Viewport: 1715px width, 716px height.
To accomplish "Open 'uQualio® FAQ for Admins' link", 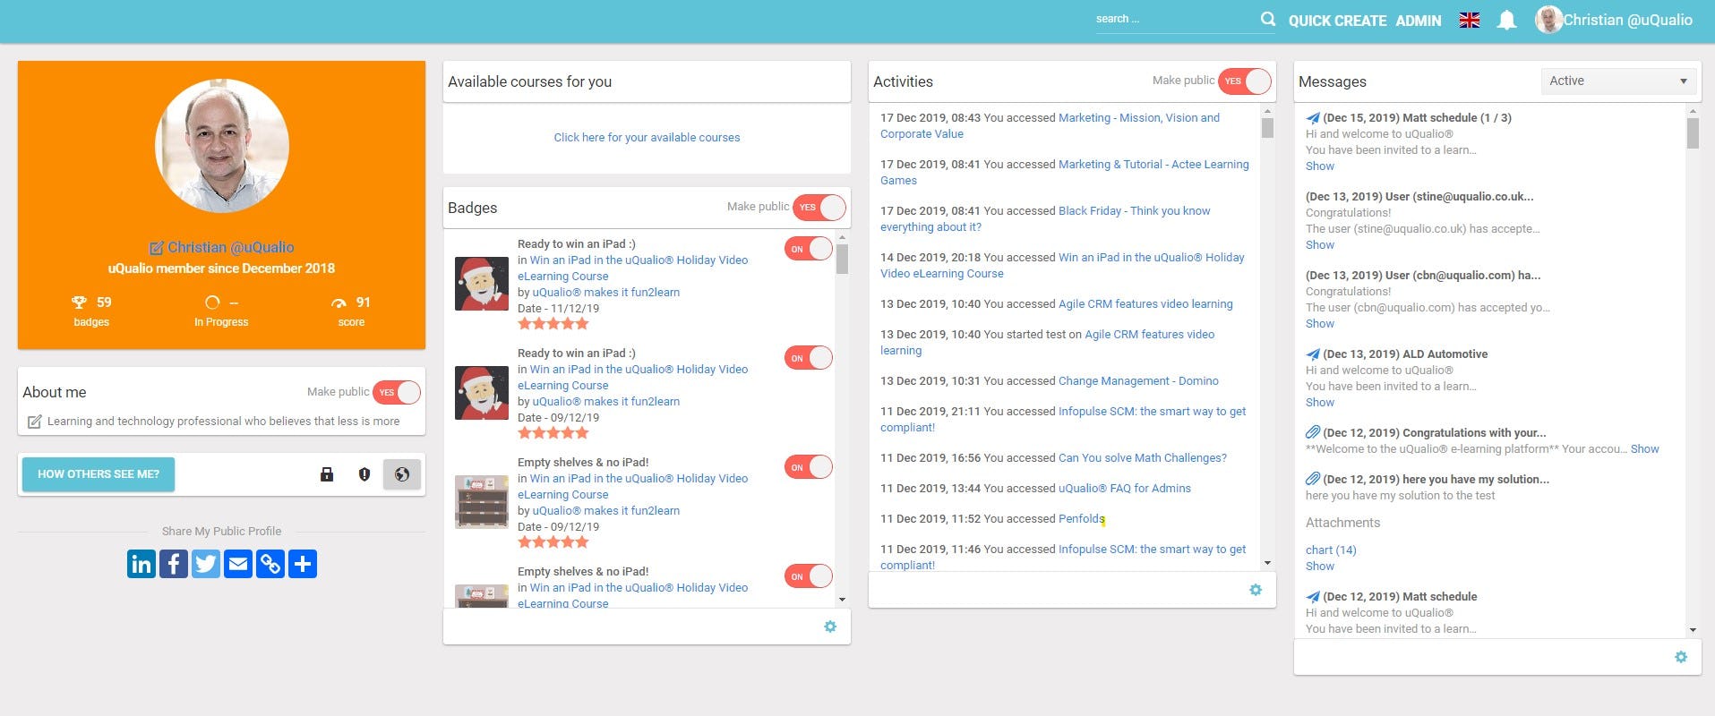I will click(1125, 489).
